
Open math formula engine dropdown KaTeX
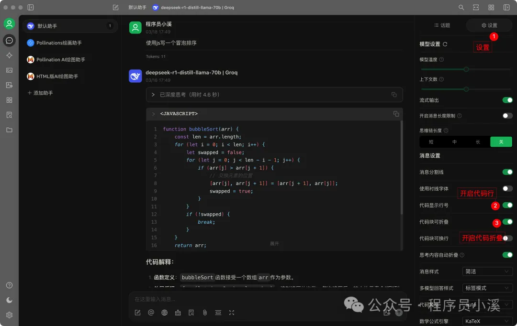(487, 321)
